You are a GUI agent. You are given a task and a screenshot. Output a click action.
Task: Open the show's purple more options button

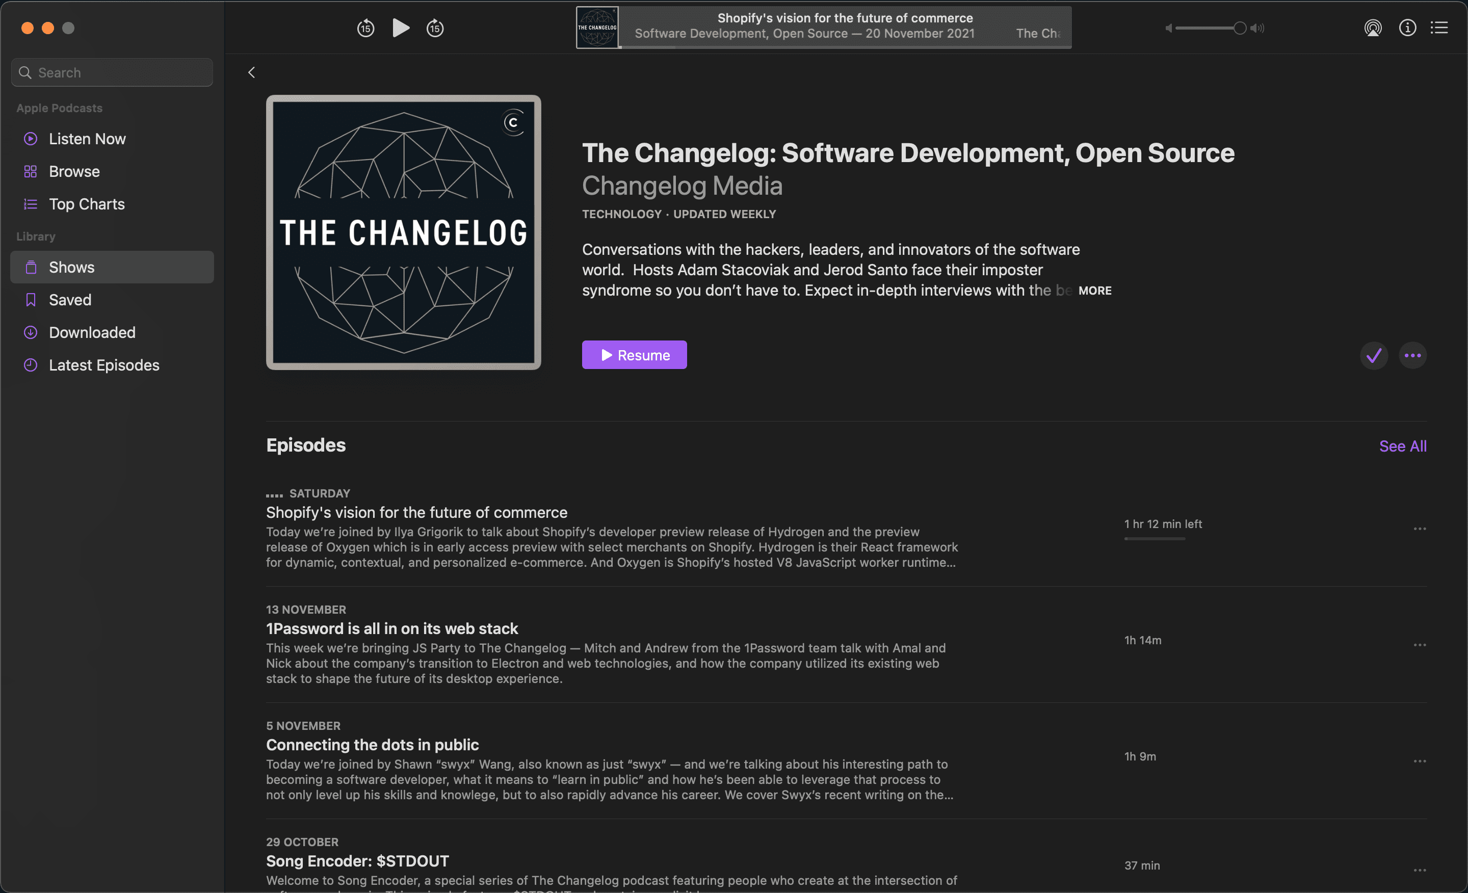coord(1412,356)
